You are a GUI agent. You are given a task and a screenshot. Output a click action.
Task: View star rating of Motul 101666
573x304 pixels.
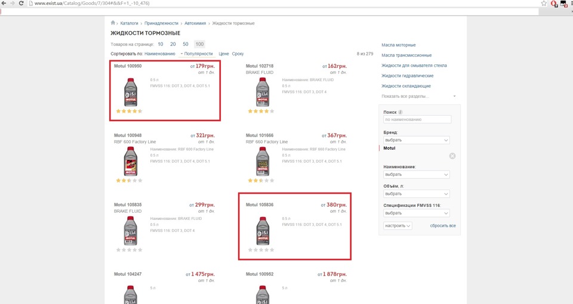click(x=261, y=180)
